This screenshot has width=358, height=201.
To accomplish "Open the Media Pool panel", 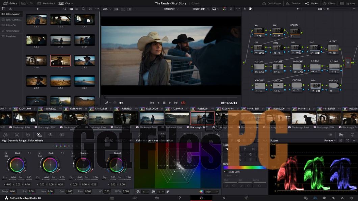I will point(46,3).
